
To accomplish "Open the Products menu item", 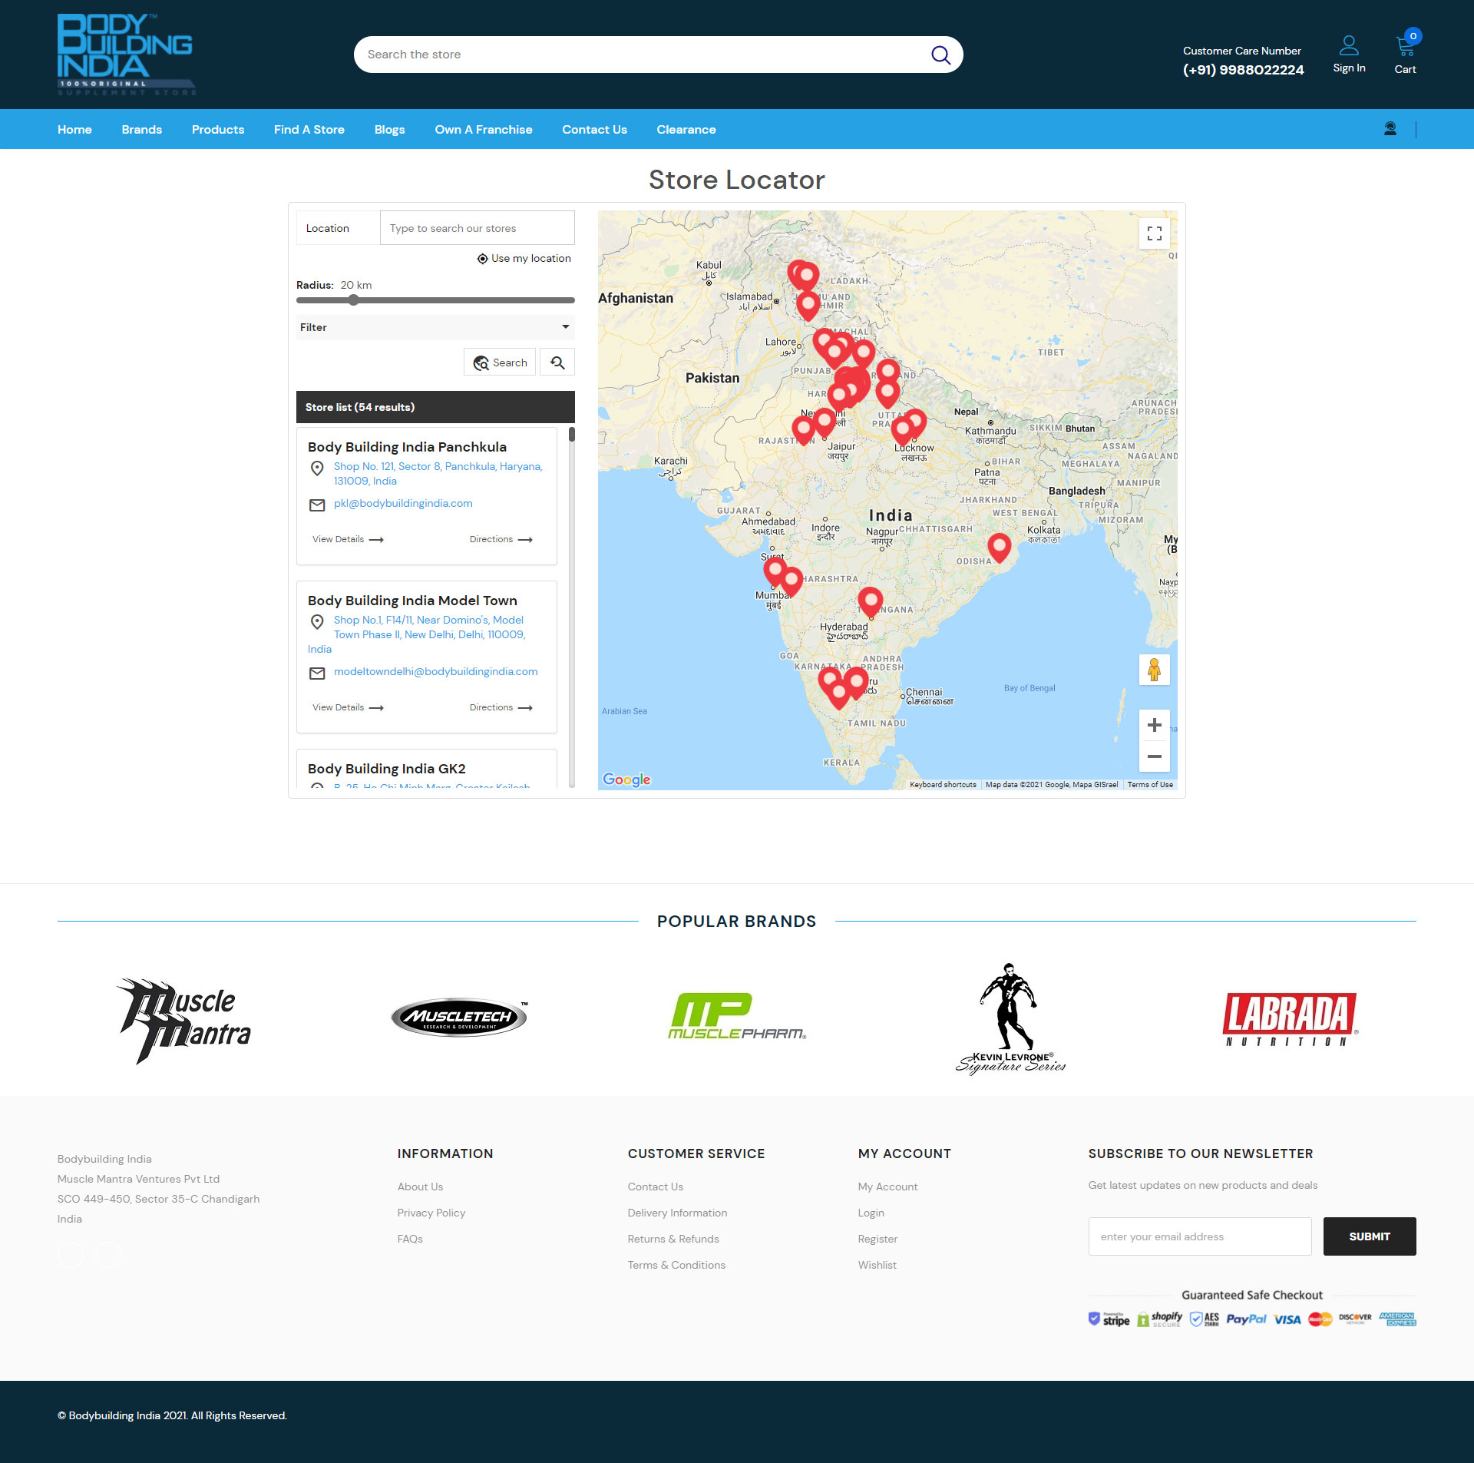I will tap(218, 130).
